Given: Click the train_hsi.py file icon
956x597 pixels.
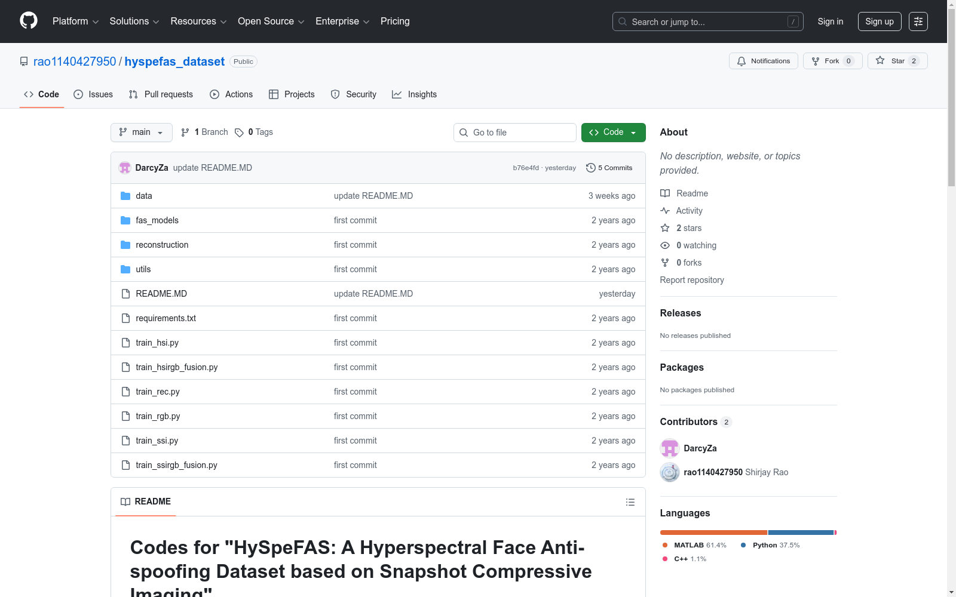Looking at the screenshot, I should tap(125, 343).
